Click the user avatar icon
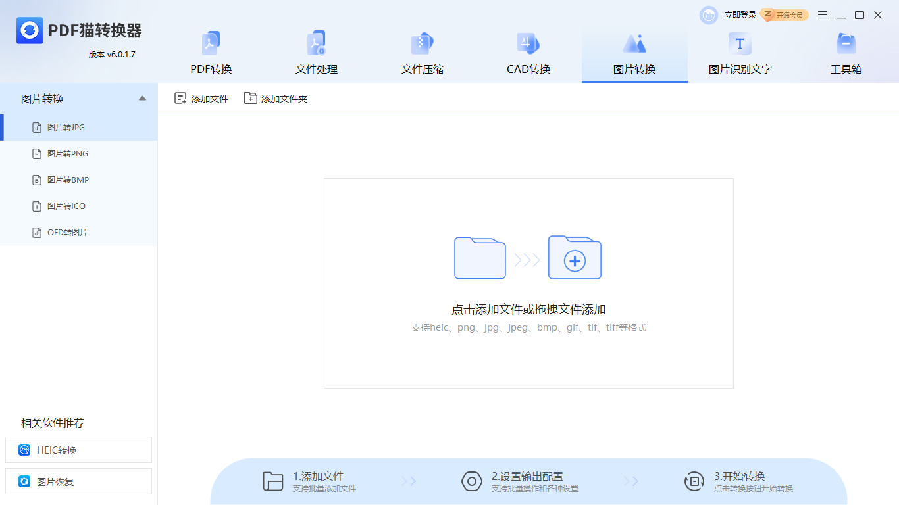Image resolution: width=899 pixels, height=505 pixels. pos(708,14)
